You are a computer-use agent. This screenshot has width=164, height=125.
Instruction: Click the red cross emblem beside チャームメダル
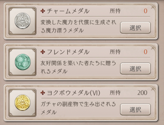pos(43,11)
